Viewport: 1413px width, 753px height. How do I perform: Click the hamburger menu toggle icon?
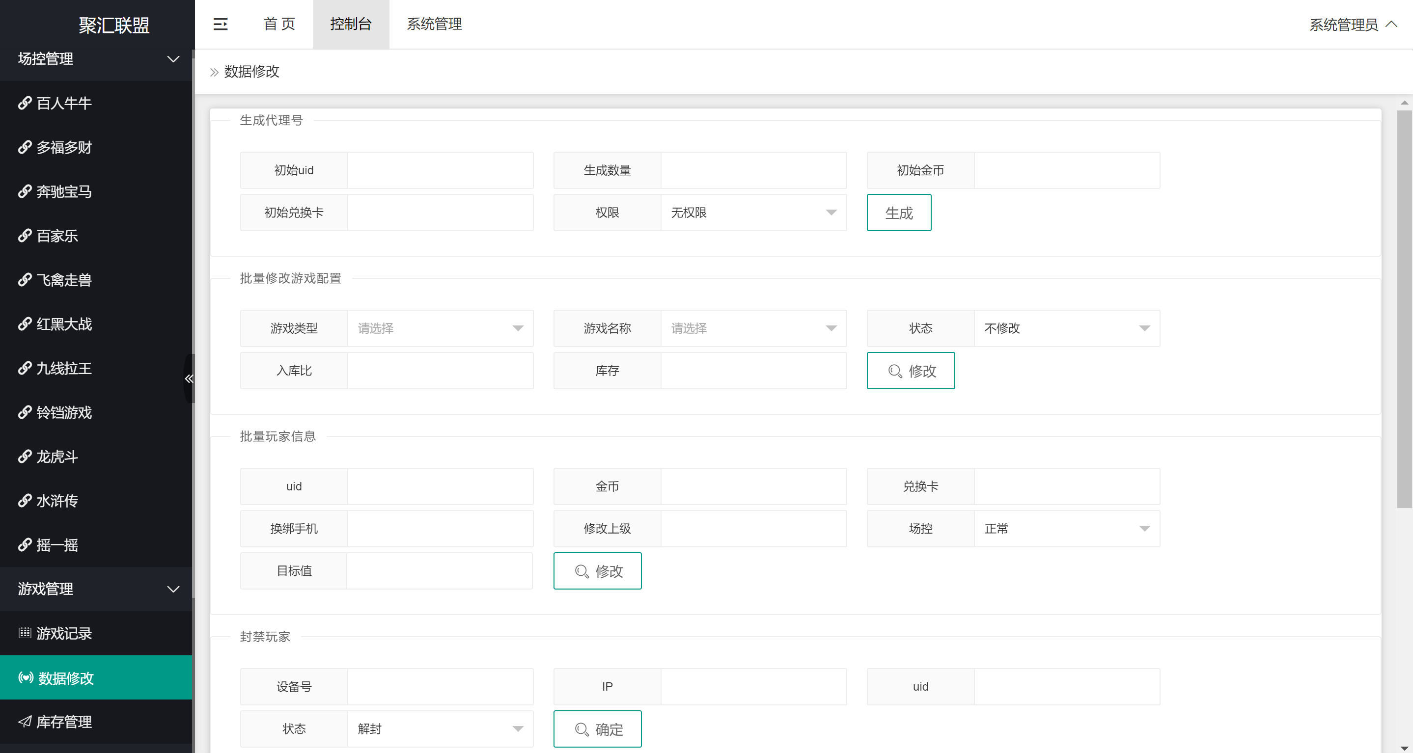[220, 24]
